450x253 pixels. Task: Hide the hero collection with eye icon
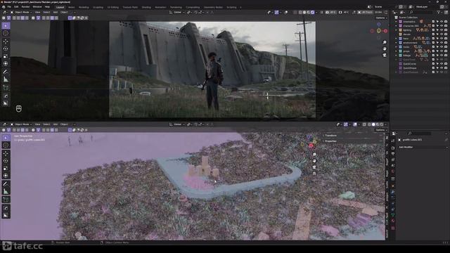[442, 38]
